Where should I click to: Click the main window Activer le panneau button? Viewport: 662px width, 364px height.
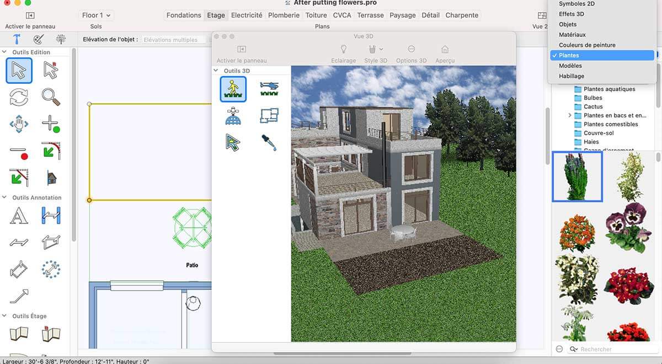pyautogui.click(x=30, y=15)
